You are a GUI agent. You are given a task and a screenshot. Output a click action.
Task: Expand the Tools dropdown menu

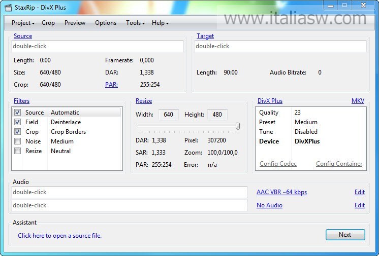pyautogui.click(x=135, y=23)
